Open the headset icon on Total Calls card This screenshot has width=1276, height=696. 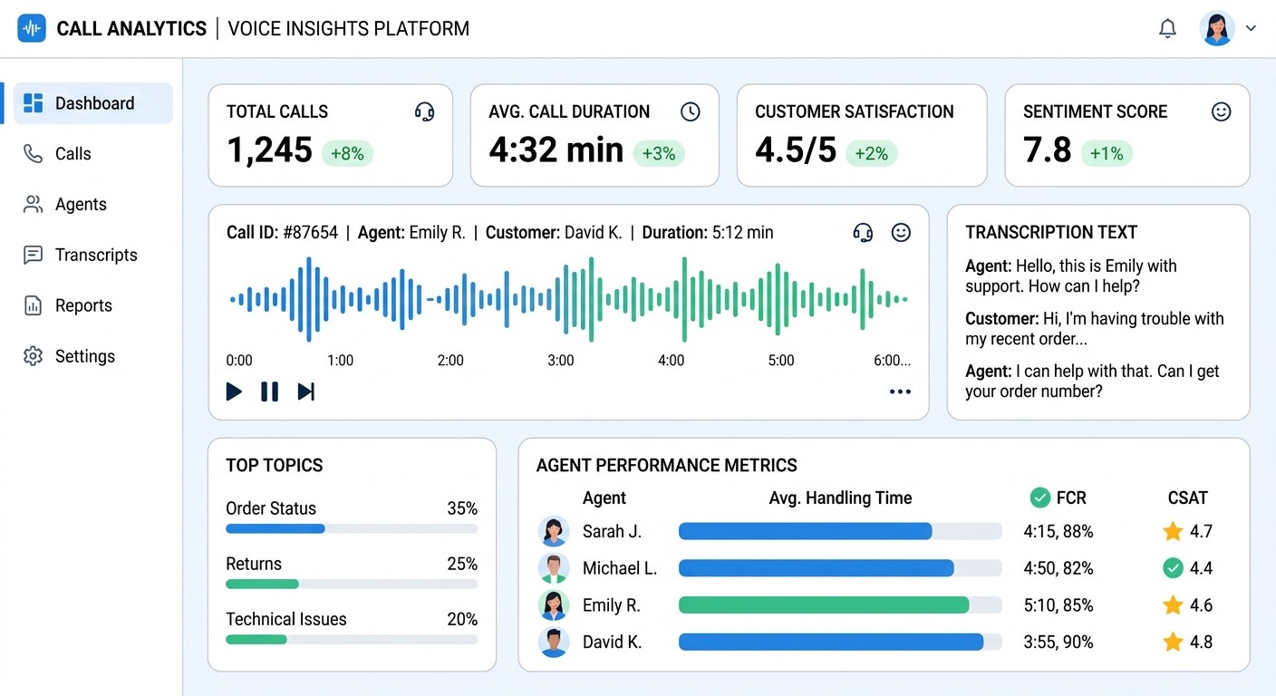pyautogui.click(x=424, y=111)
